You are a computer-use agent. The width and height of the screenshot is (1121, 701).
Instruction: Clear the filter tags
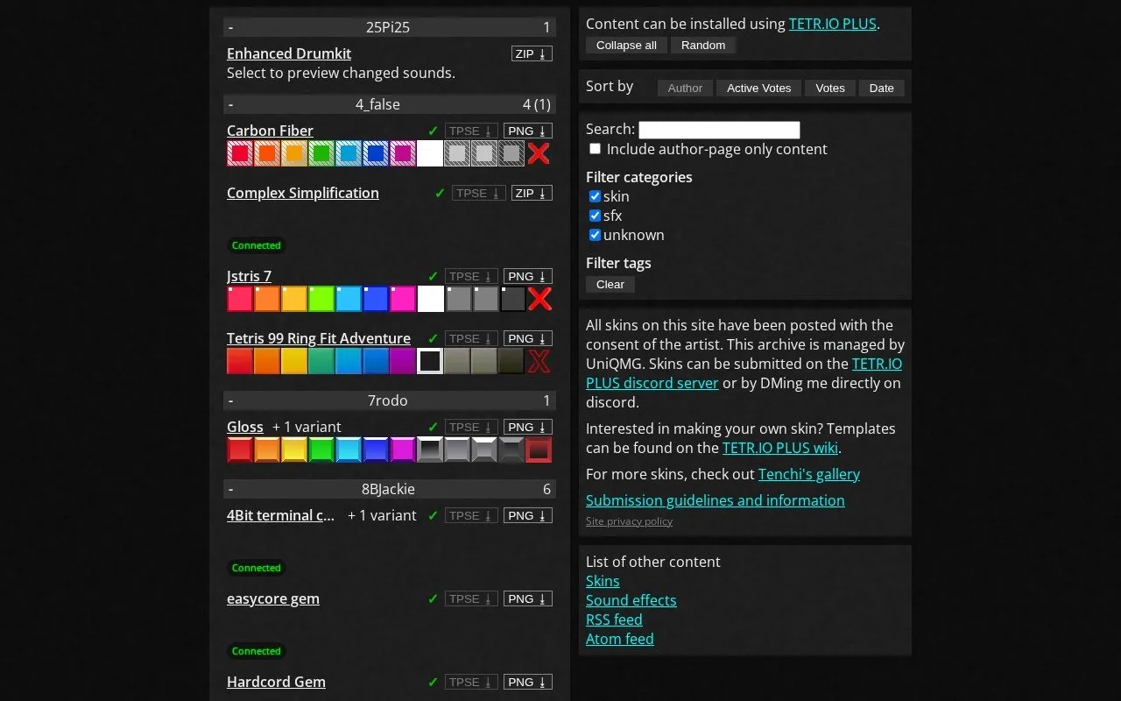pyautogui.click(x=610, y=284)
